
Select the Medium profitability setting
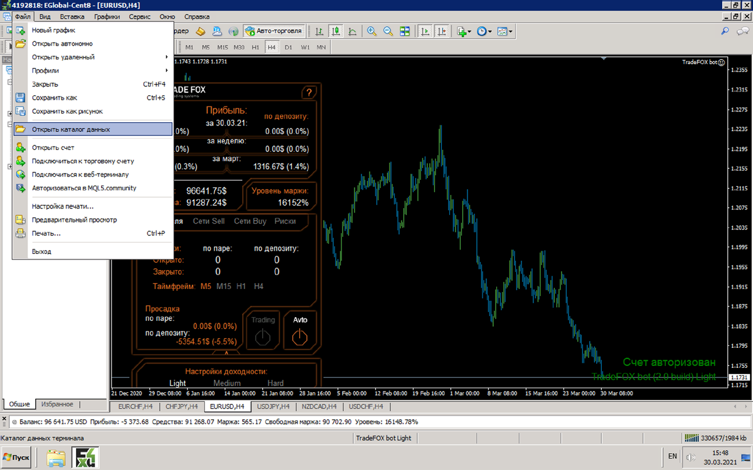pyautogui.click(x=227, y=383)
